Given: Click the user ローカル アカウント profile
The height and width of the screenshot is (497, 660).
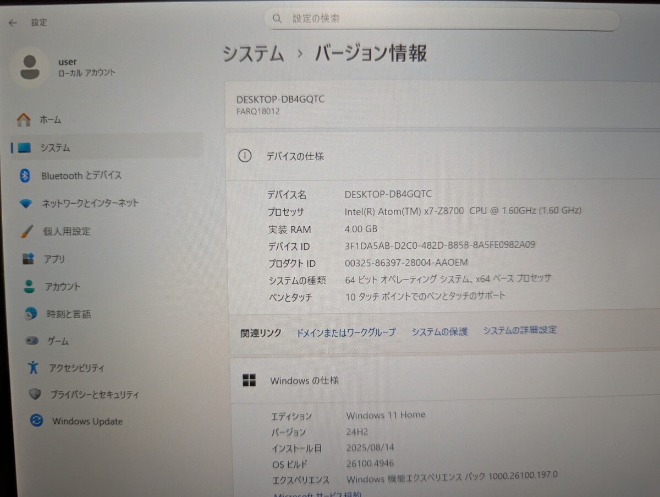Looking at the screenshot, I should (x=64, y=67).
